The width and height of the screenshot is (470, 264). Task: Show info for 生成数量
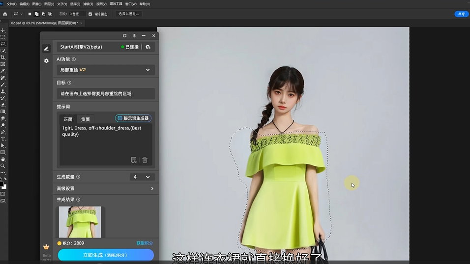tap(78, 177)
